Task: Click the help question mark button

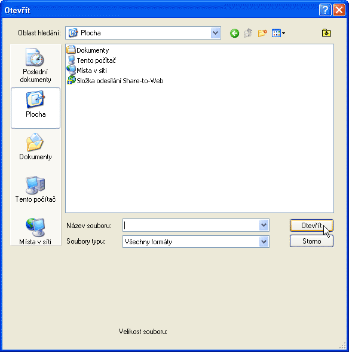Action: (325, 10)
